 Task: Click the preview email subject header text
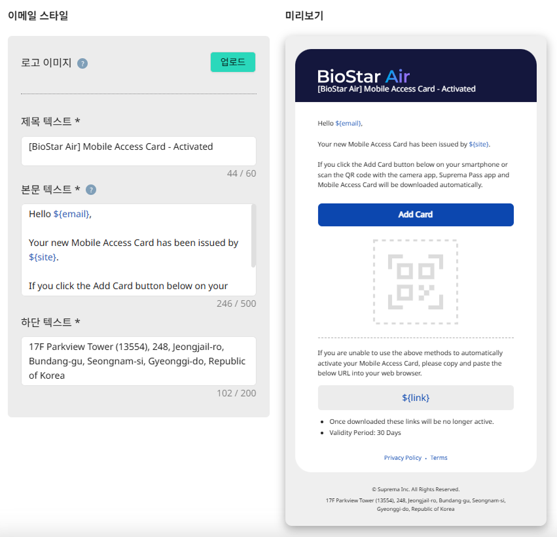pyautogui.click(x=397, y=89)
